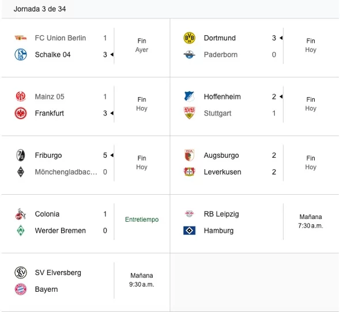Image resolution: width=340 pixels, height=312 pixels.
Task: Click the Hoffenheim club badge
Action: 189,96
